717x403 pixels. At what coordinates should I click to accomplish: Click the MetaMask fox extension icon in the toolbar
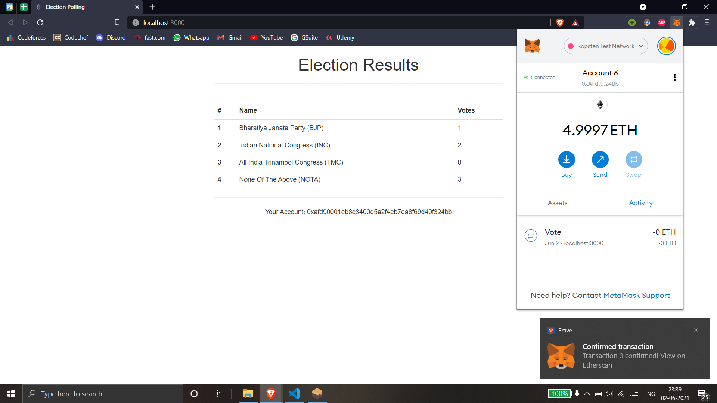(x=677, y=23)
